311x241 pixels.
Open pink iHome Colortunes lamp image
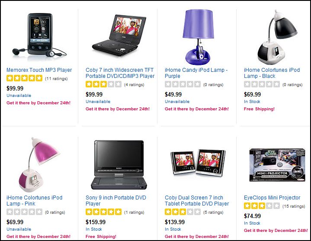click(x=39, y=165)
